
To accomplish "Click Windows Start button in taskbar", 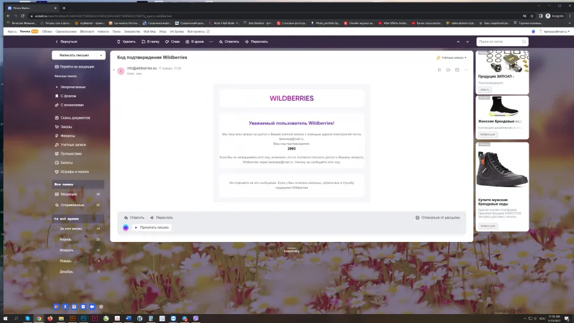I will click(5, 319).
